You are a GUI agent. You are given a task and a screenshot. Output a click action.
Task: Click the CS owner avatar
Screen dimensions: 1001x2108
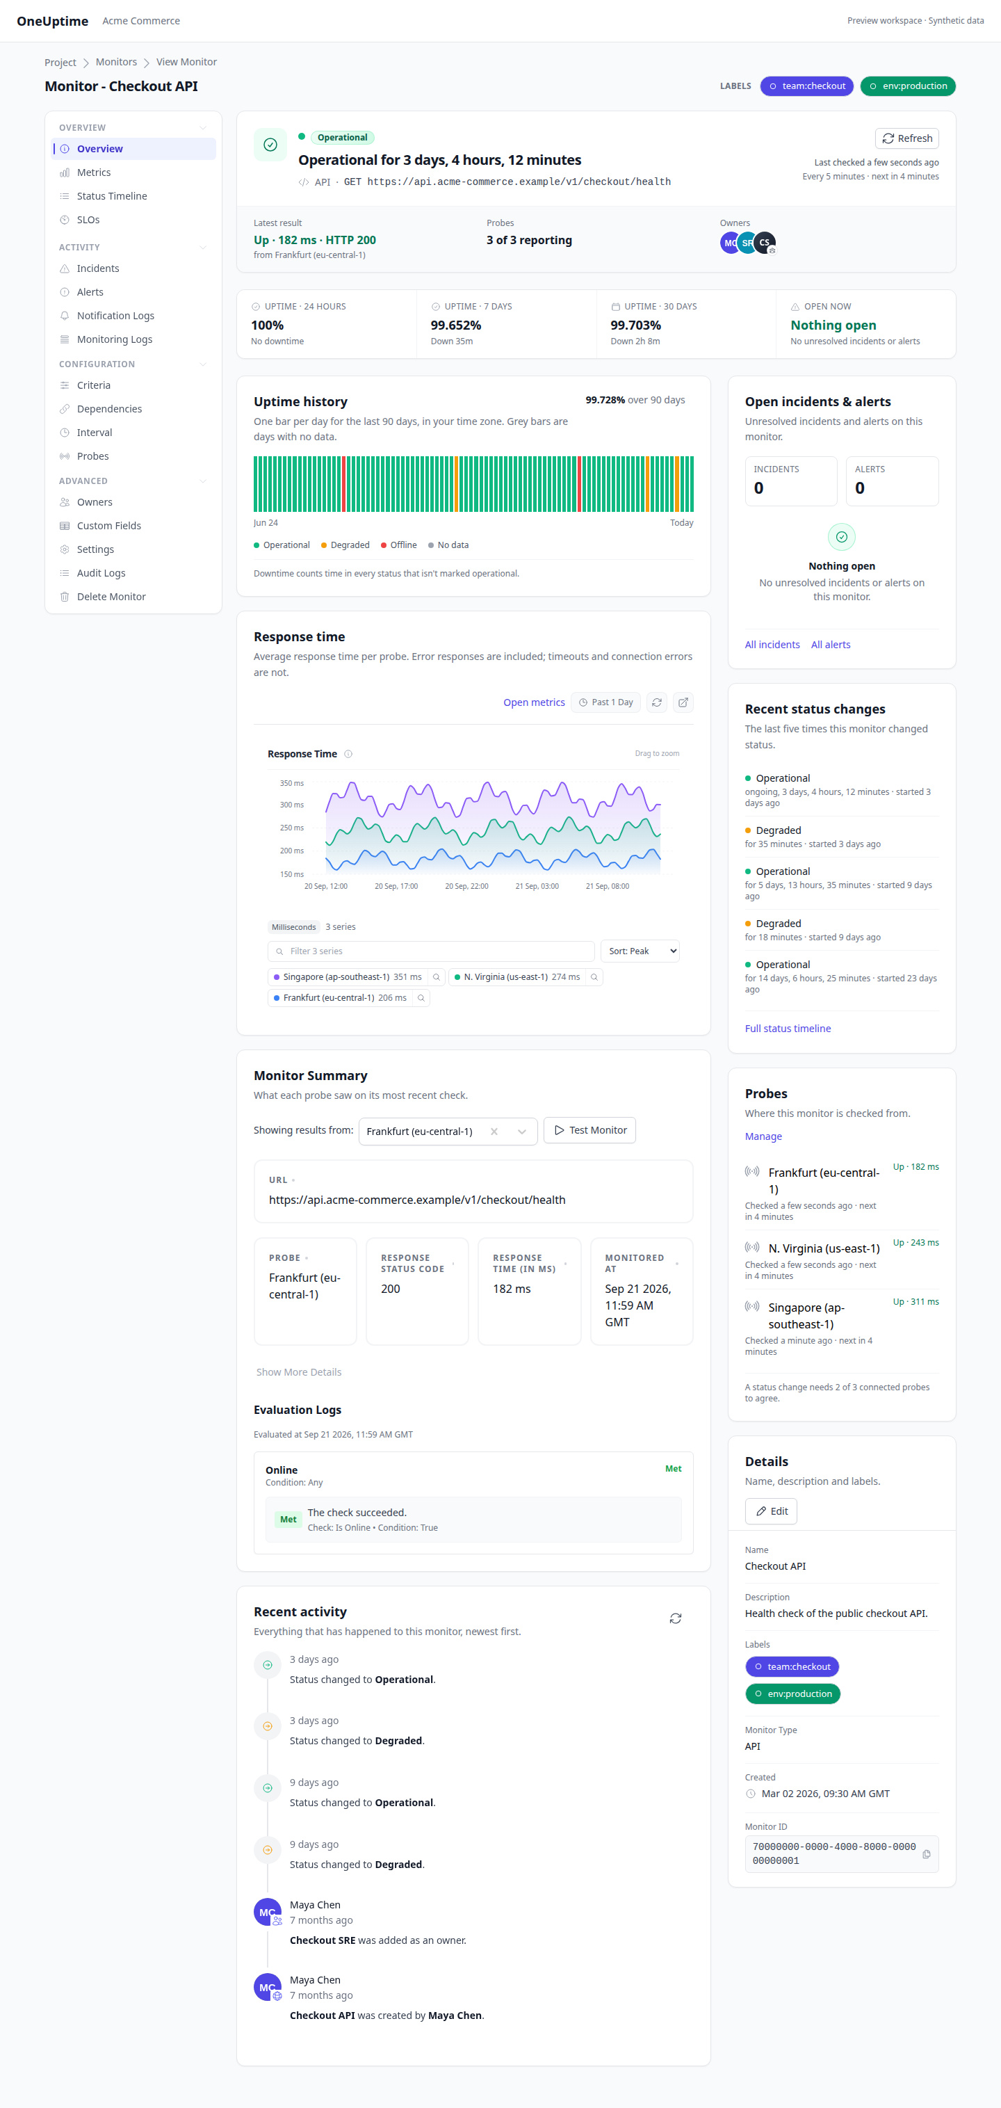(x=765, y=242)
